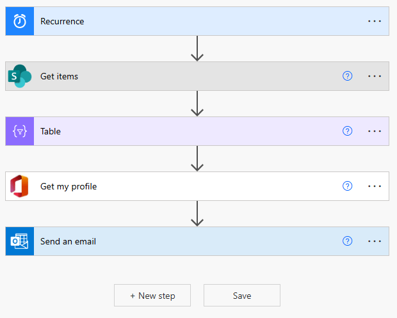The width and height of the screenshot is (397, 318).
Task: Open help for the Table step
Action: (348, 131)
